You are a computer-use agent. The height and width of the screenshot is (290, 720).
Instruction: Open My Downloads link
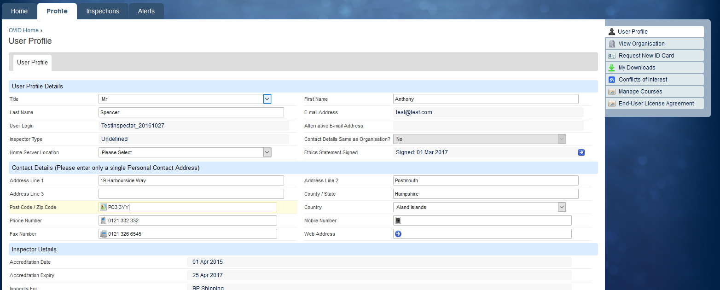(x=637, y=68)
